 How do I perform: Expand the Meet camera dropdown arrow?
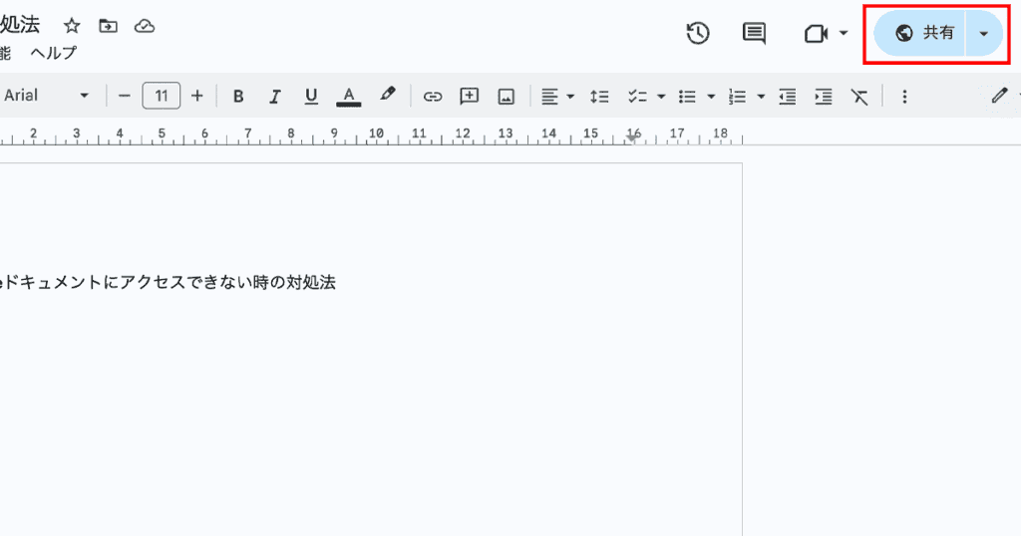tap(844, 33)
